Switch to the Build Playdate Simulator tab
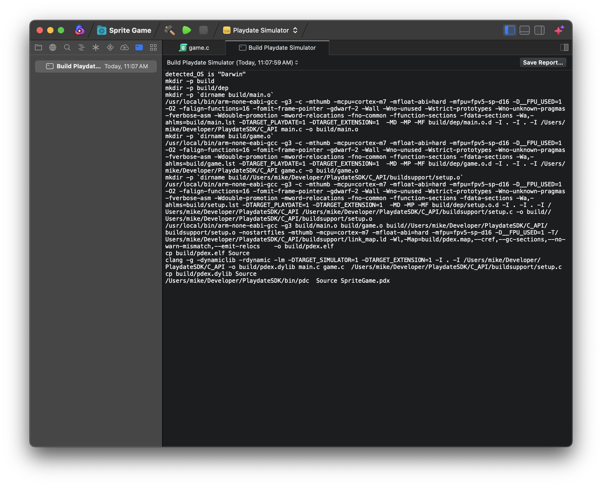This screenshot has width=602, height=486. (x=277, y=48)
